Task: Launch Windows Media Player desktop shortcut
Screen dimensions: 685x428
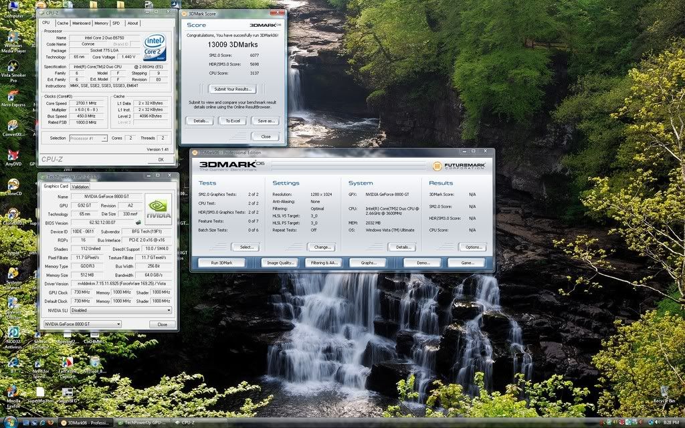Action: (x=13, y=42)
